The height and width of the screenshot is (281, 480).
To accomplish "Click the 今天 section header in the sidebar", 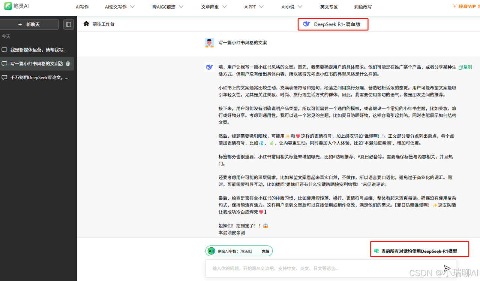I will pyautogui.click(x=6, y=36).
